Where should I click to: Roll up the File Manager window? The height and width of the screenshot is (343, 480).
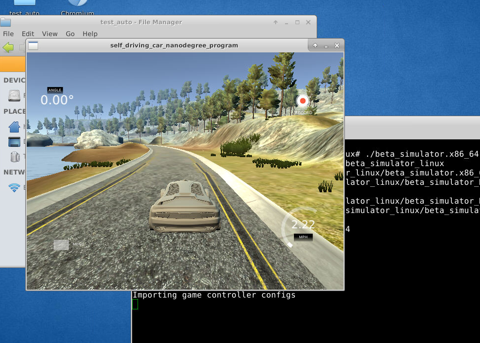tap(276, 22)
